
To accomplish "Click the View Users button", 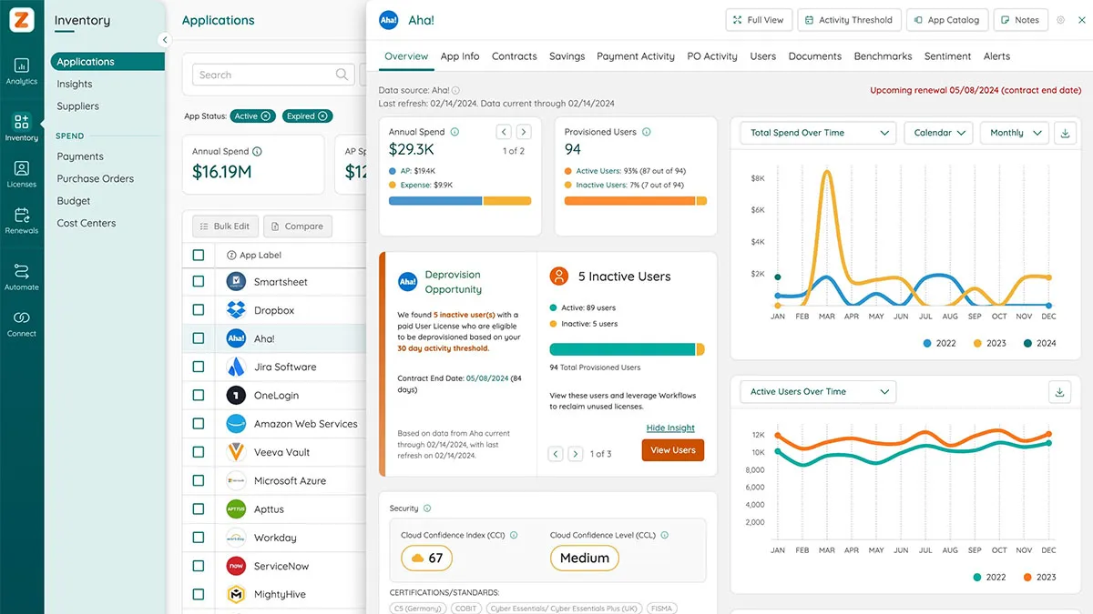I will tap(673, 450).
